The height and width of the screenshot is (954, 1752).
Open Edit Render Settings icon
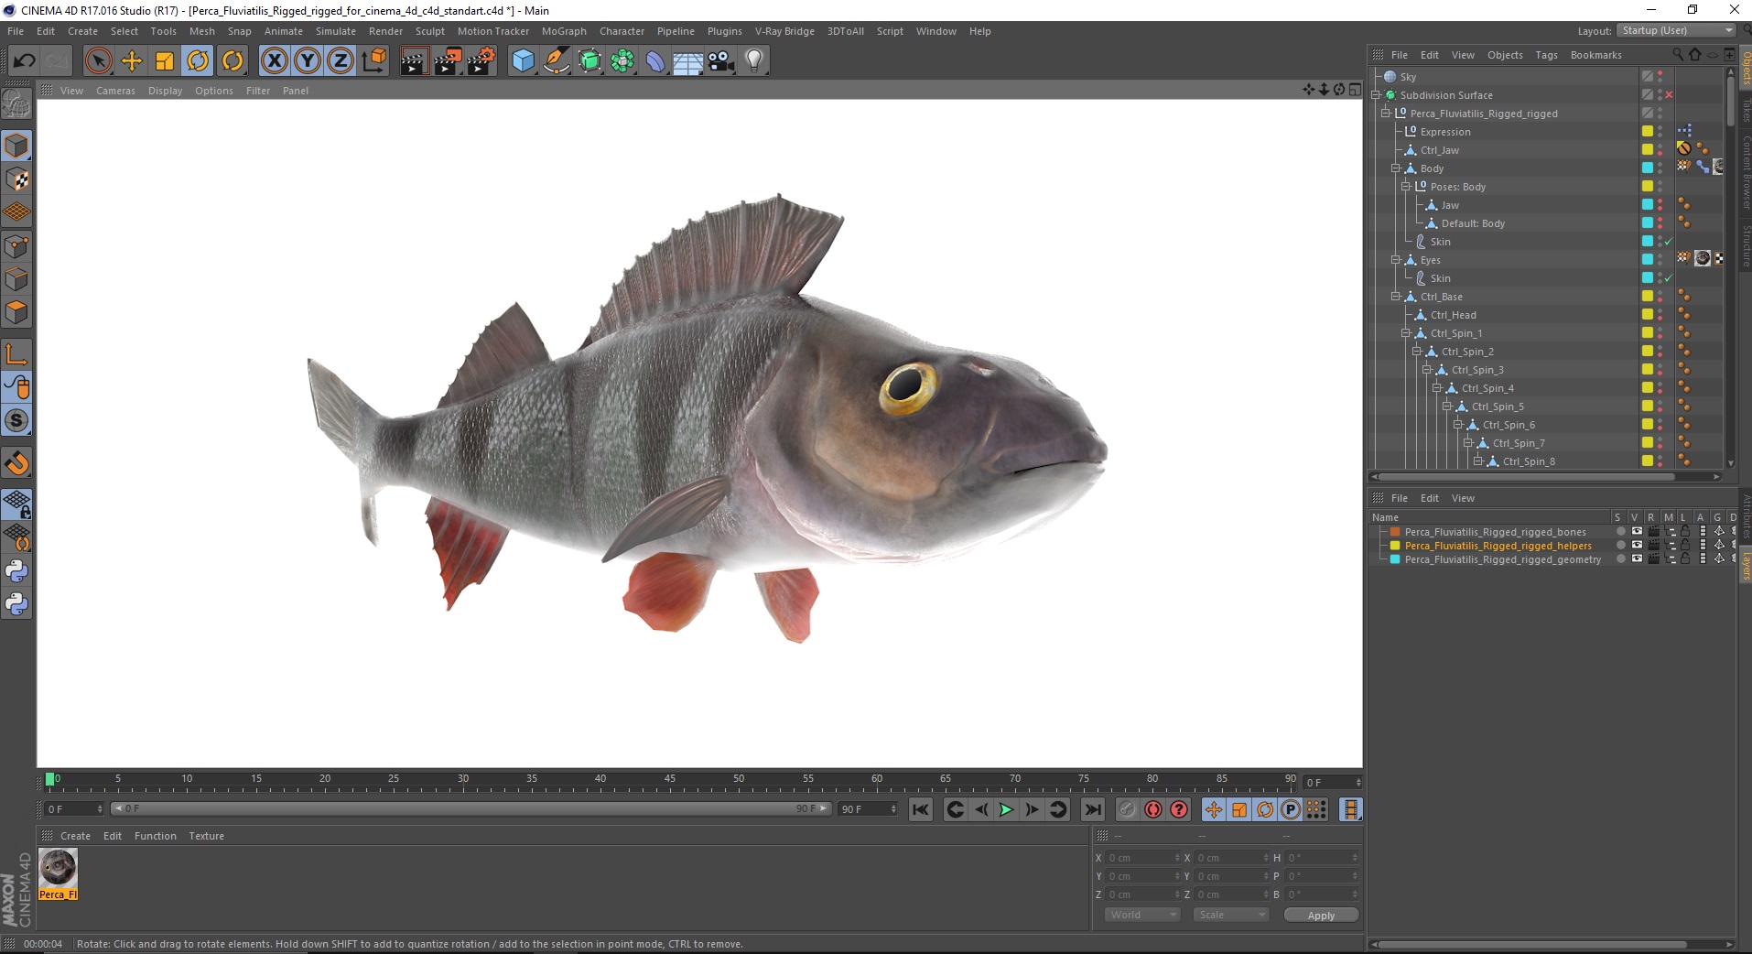click(481, 61)
